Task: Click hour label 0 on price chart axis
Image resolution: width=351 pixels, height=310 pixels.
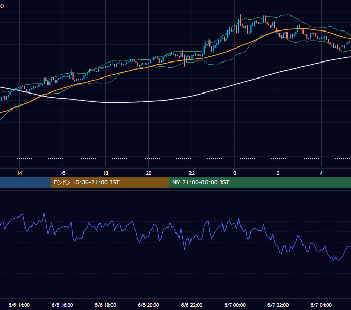Action: click(x=235, y=173)
